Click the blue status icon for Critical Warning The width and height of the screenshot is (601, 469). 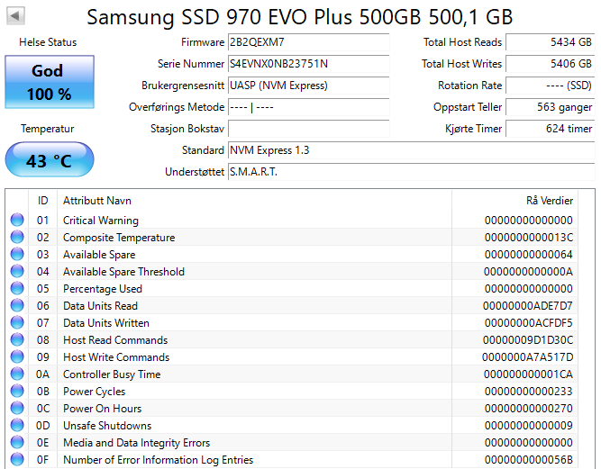(17, 221)
